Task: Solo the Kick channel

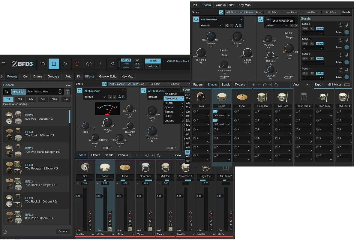Action: coord(90,229)
